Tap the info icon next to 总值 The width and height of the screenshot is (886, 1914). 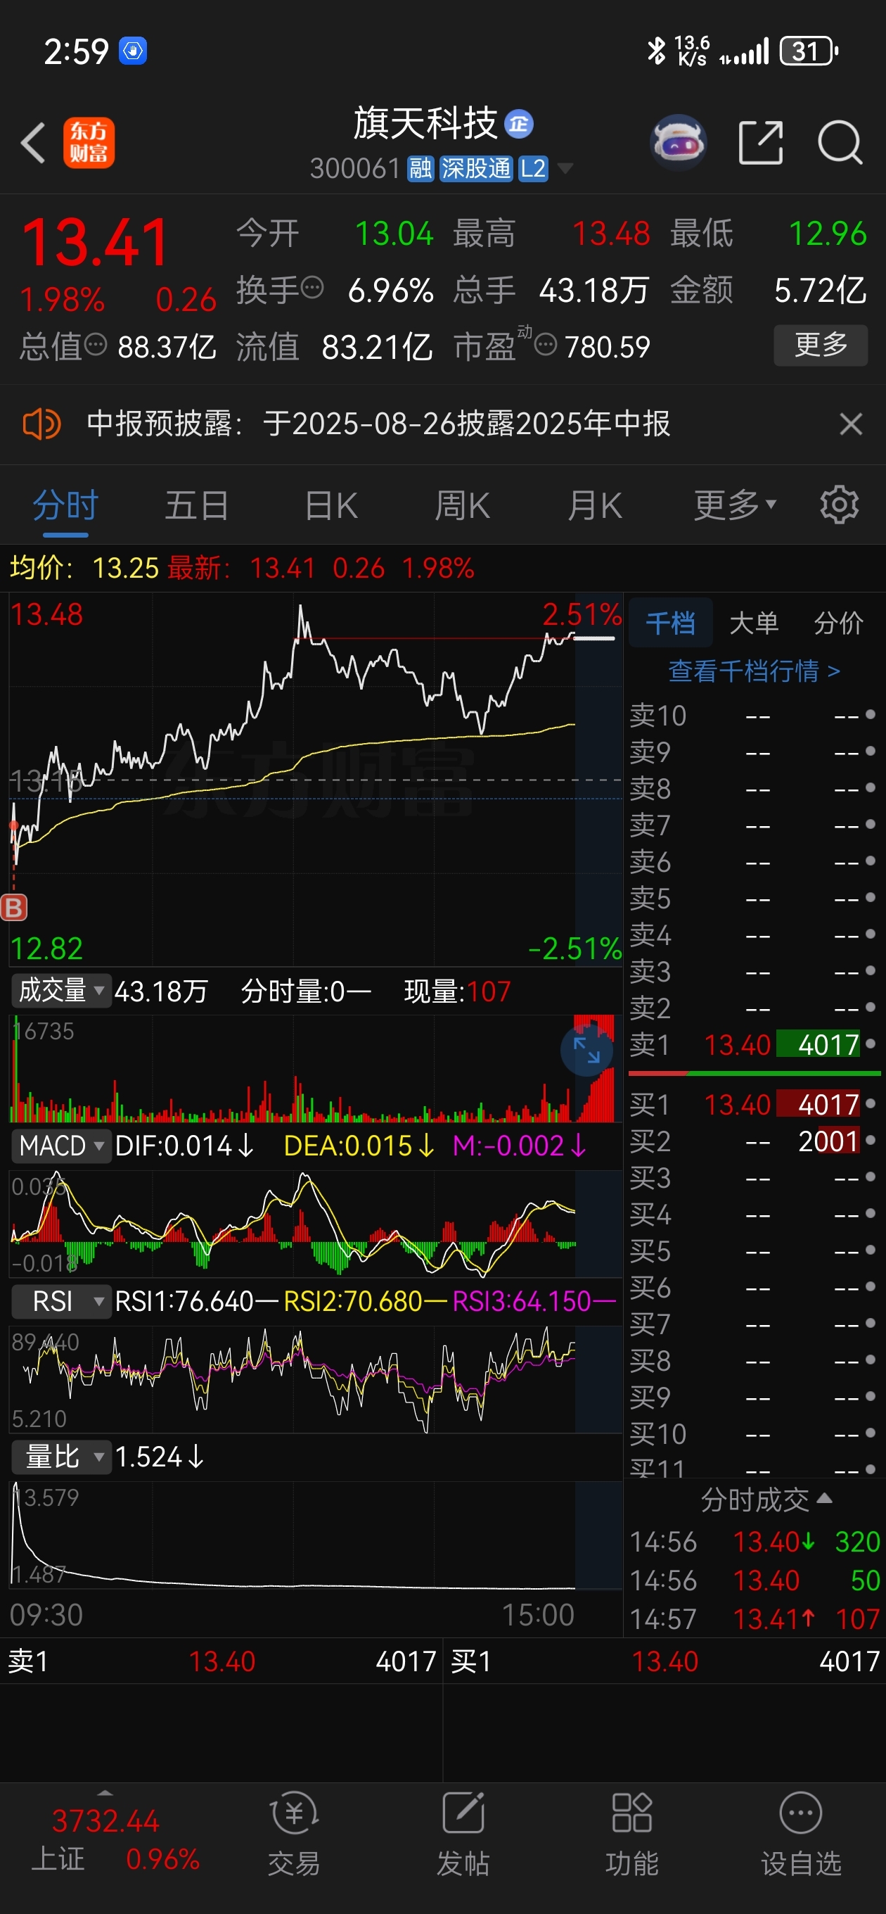[96, 344]
